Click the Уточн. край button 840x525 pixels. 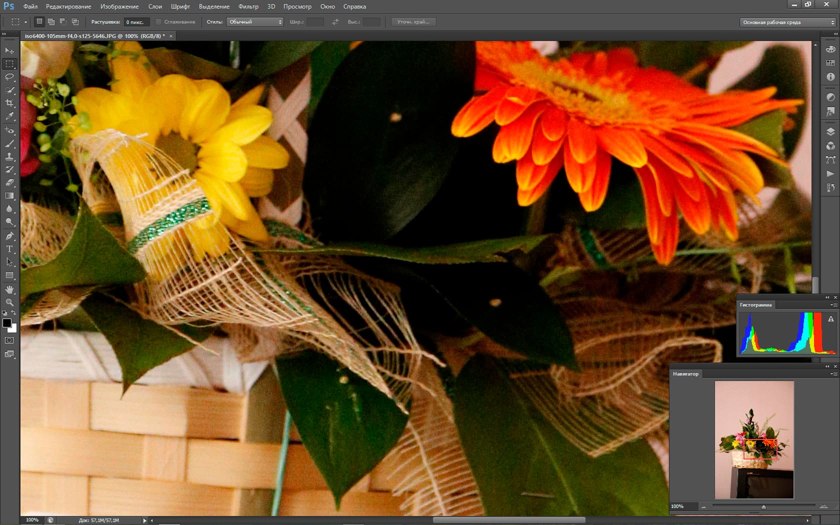point(413,22)
